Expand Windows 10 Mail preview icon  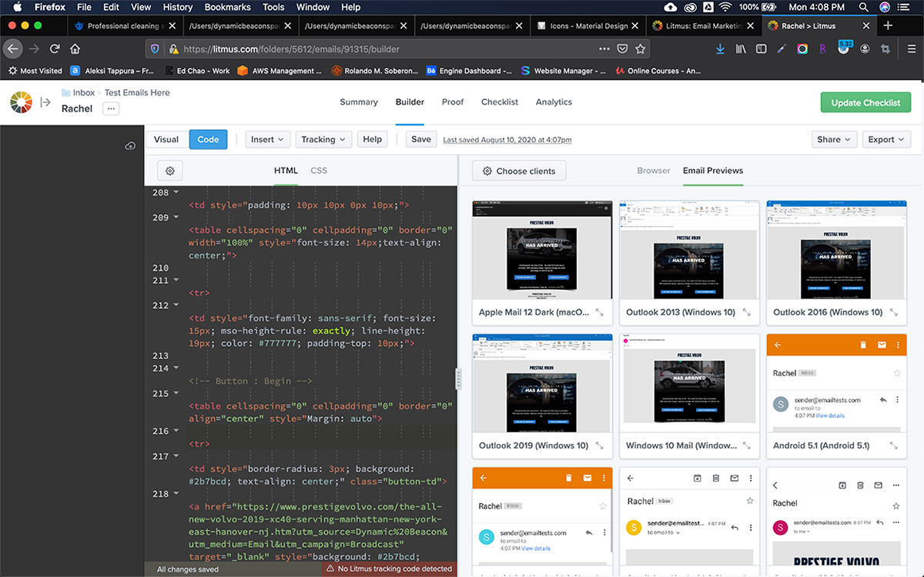coord(746,445)
